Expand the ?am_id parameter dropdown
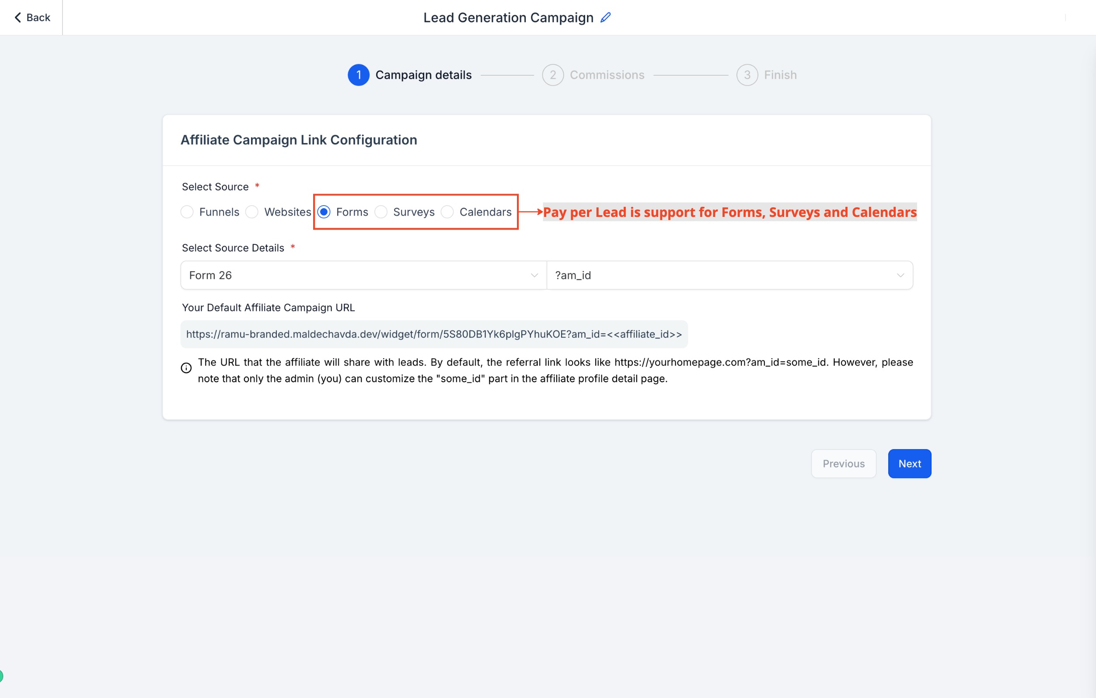 click(x=730, y=275)
